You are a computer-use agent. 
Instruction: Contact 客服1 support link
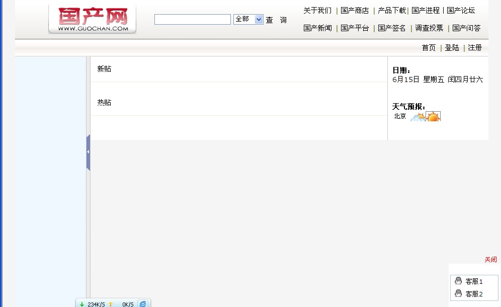(474, 281)
